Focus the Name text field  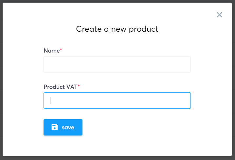coord(117,64)
